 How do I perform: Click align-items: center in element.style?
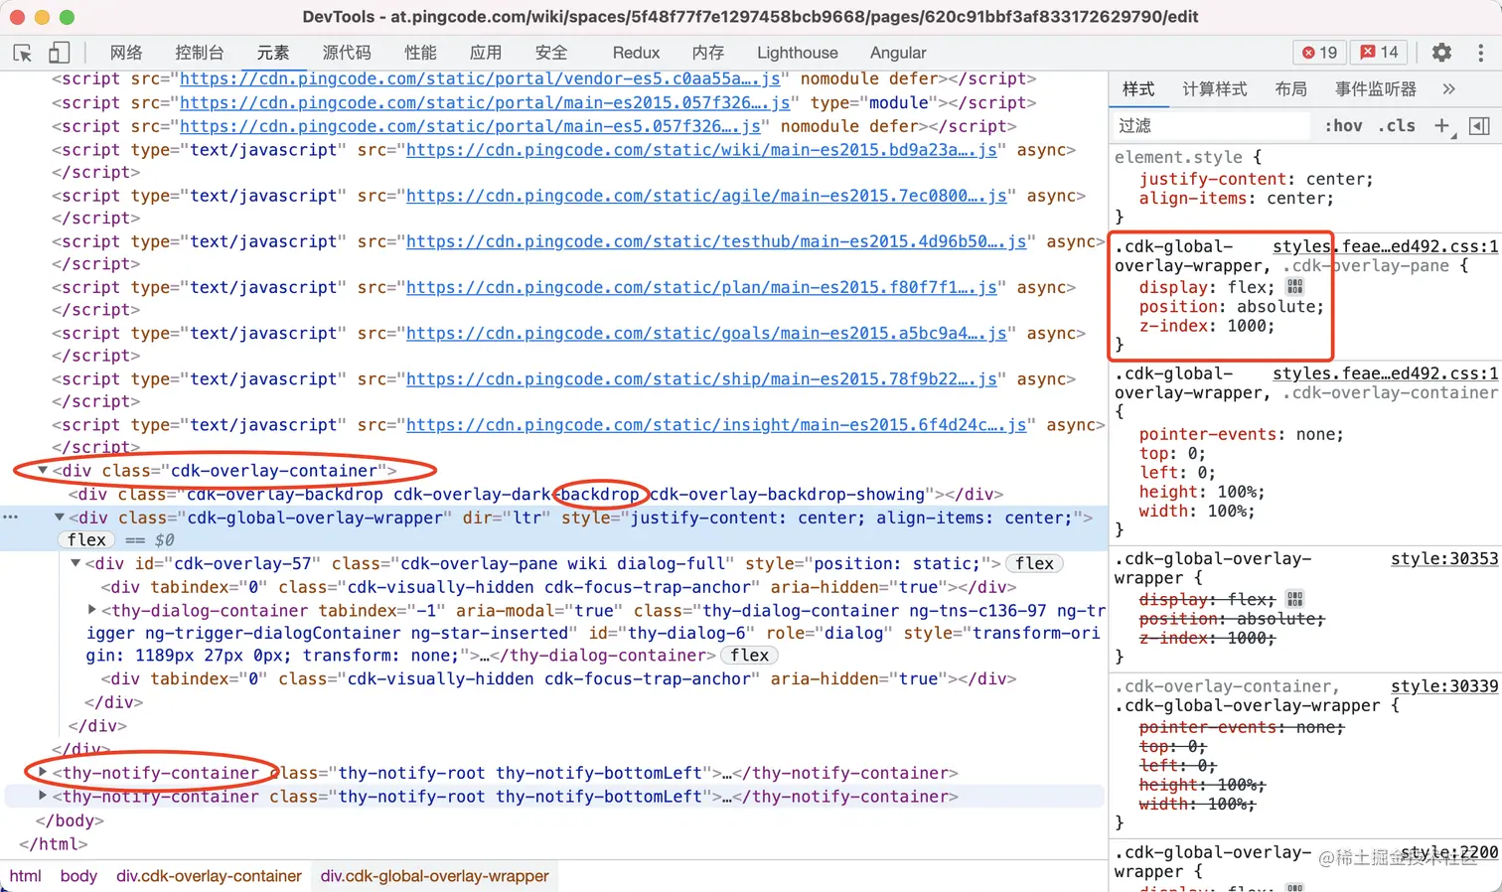[x=1237, y=198]
